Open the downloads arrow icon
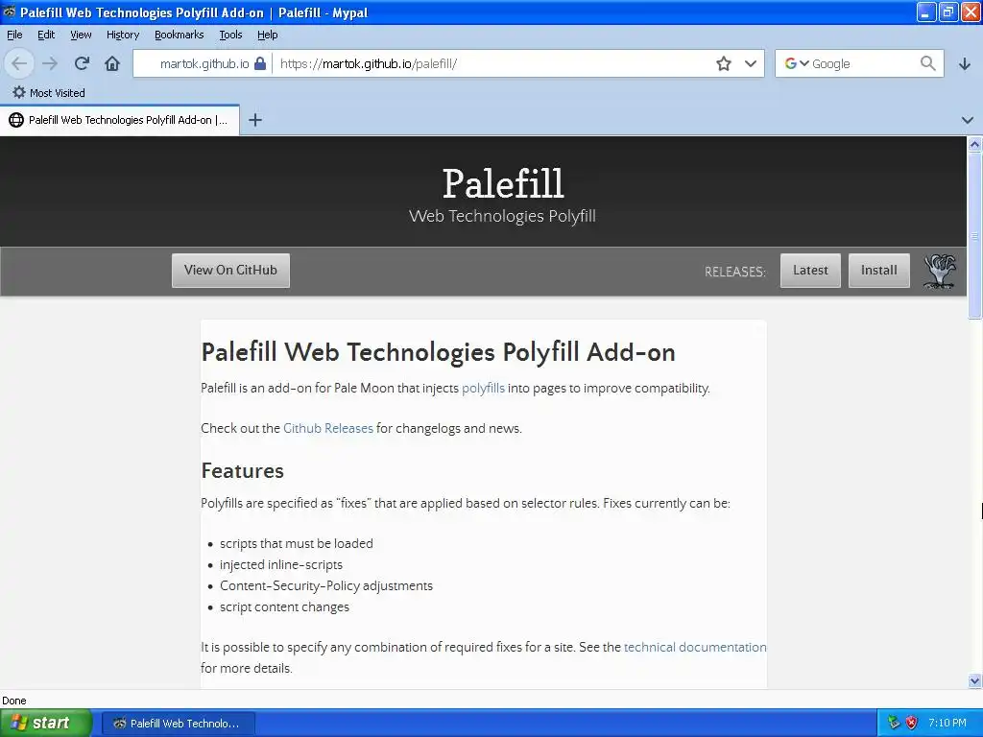 pos(964,63)
